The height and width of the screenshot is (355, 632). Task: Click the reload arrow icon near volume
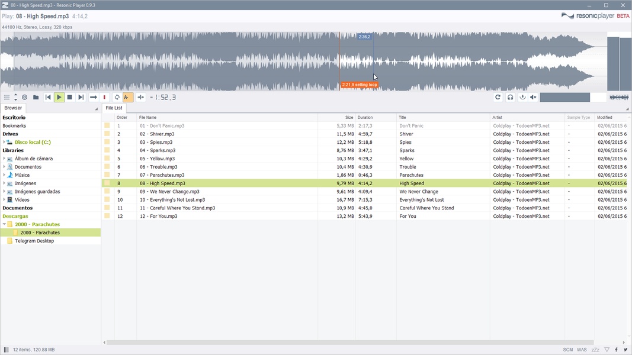coord(498,97)
